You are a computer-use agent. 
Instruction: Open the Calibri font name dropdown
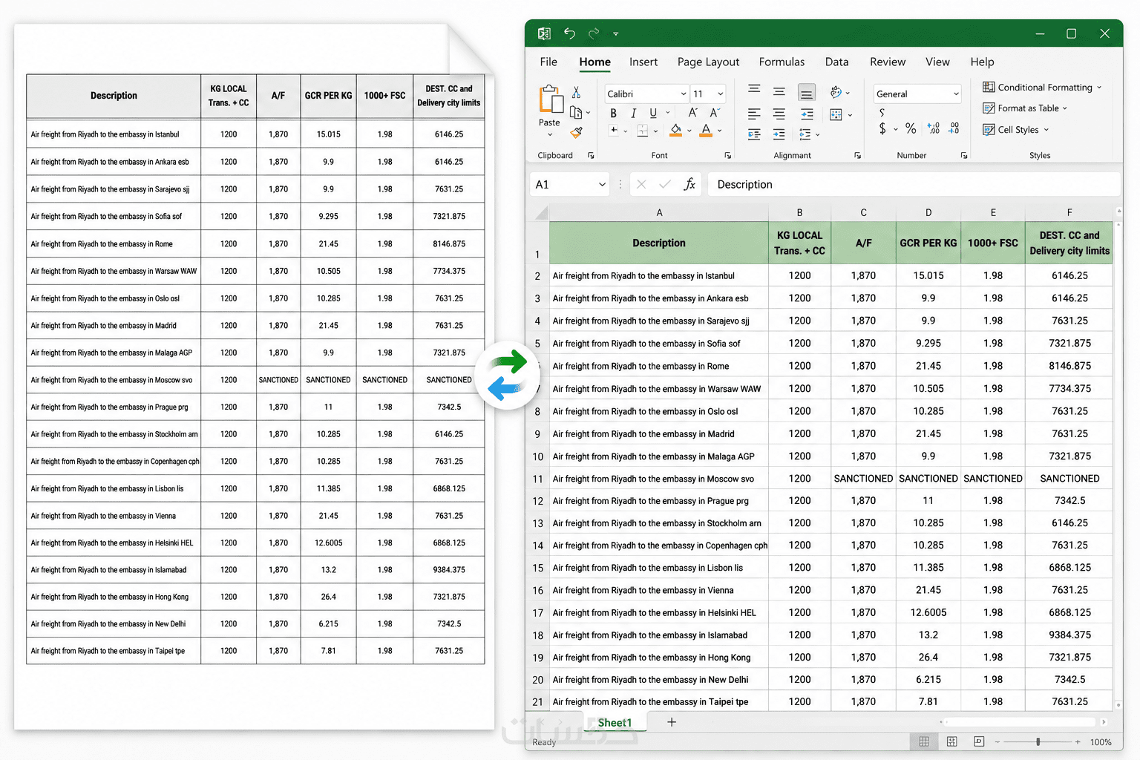click(x=684, y=94)
